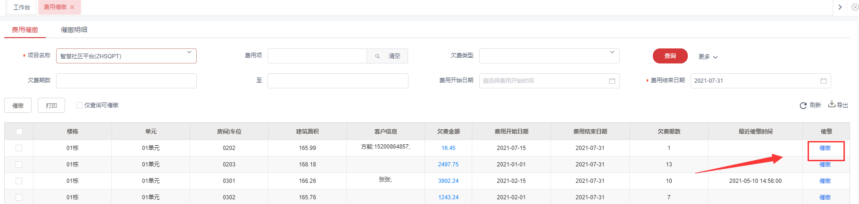Check the select-all header checkbox
The image size is (859, 204).
(19, 132)
